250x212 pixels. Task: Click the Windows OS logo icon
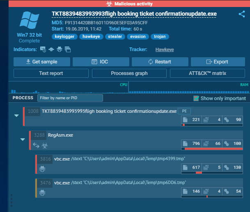pos(29,20)
